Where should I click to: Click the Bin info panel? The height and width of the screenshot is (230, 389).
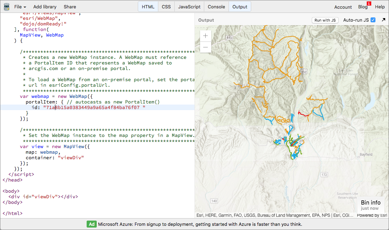pos(371,205)
